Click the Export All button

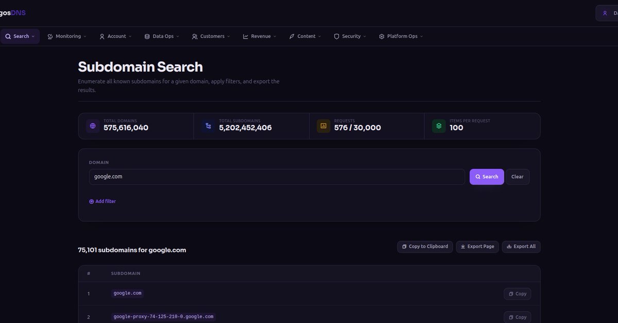pyautogui.click(x=521, y=247)
